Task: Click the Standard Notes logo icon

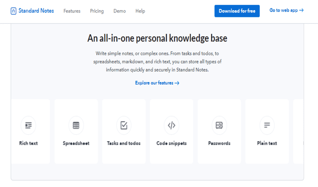Action: [13, 11]
